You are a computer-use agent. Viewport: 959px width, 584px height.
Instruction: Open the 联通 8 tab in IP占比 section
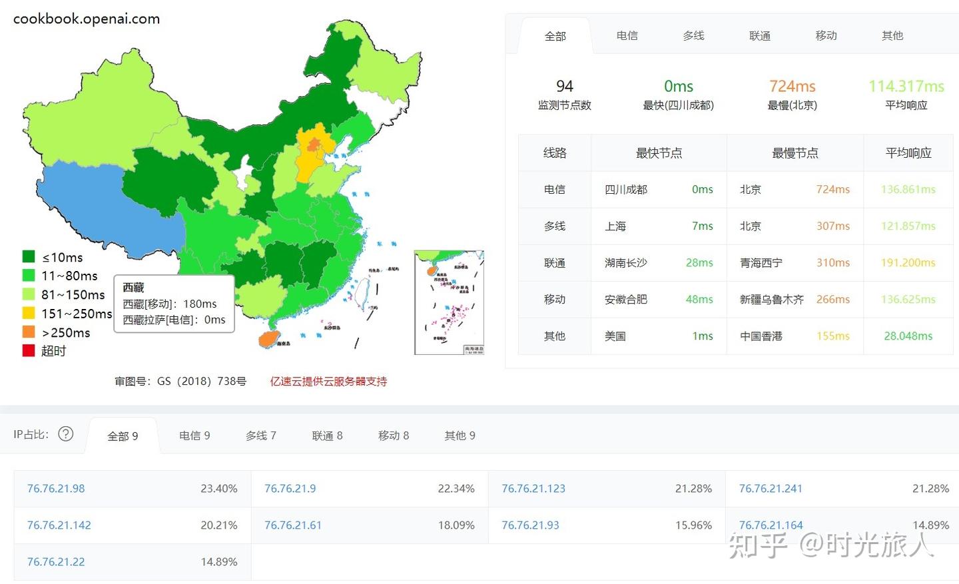coord(326,435)
